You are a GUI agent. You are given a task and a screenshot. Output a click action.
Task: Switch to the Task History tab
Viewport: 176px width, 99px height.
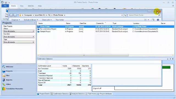pos(91,94)
